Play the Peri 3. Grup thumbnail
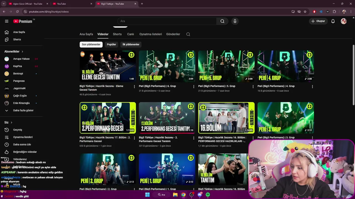Viewport: 355px width, 199px height. point(286,118)
